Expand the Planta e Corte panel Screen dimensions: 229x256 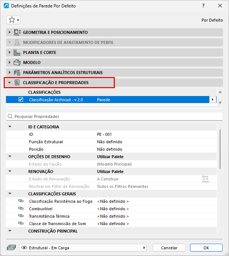coord(10,52)
